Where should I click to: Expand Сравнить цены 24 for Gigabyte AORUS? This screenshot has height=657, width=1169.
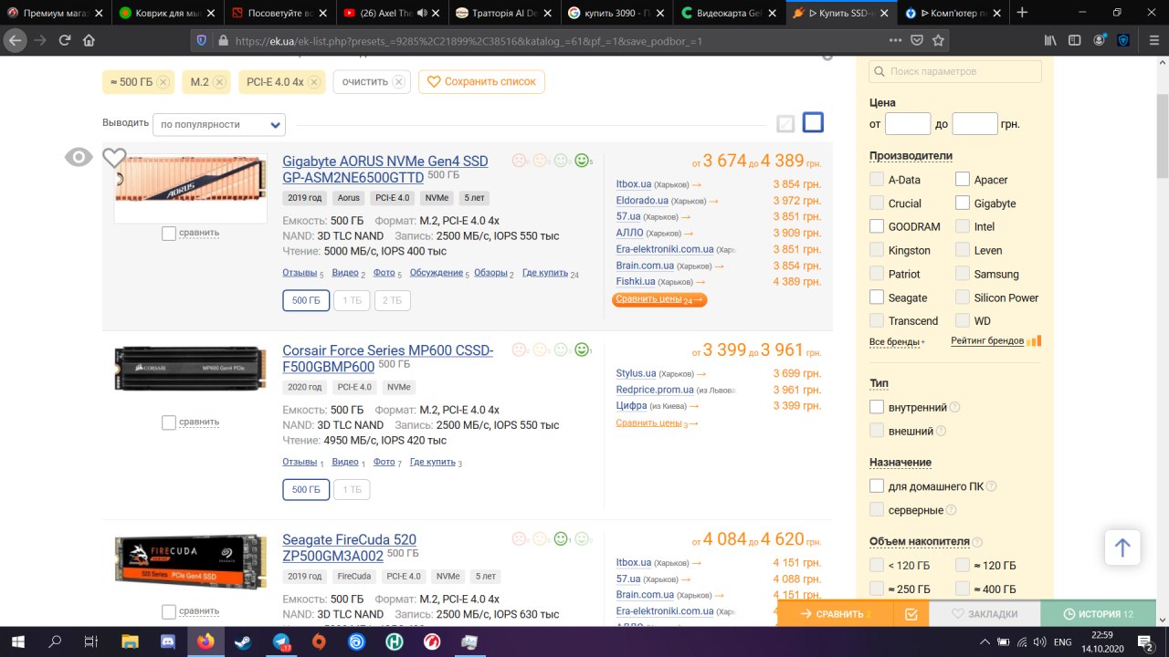659,299
